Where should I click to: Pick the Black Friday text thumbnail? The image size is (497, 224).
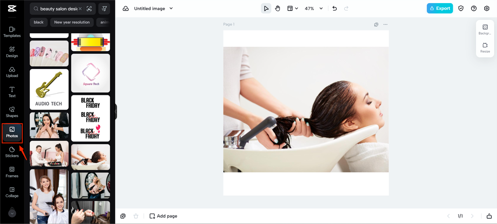click(90, 118)
